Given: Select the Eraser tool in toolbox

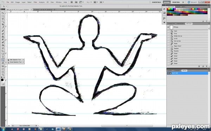Looking at the screenshot, I should point(3,42).
